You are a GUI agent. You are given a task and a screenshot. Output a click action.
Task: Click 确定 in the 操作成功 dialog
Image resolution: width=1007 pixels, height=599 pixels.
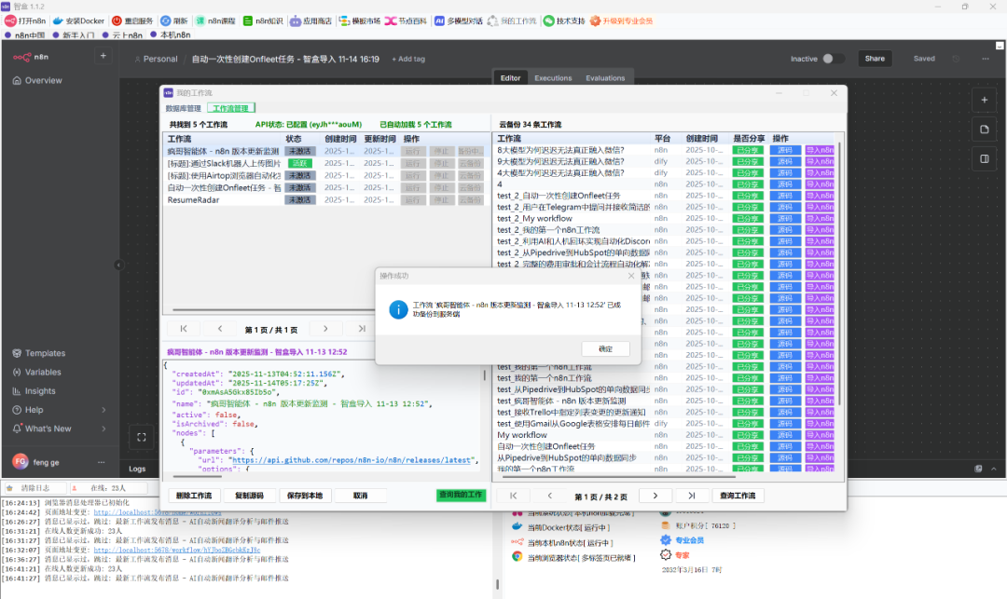(606, 349)
